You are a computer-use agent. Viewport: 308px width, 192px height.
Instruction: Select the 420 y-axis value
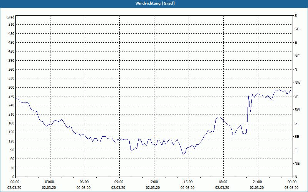(12, 51)
